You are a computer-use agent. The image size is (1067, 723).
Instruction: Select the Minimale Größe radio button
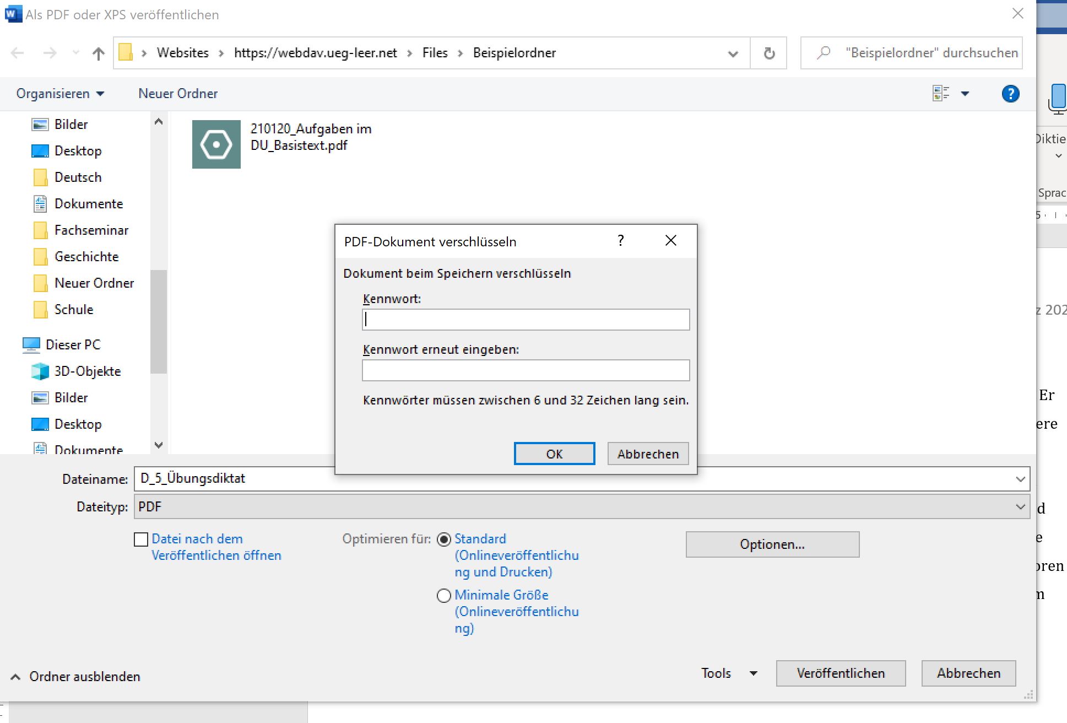click(444, 596)
